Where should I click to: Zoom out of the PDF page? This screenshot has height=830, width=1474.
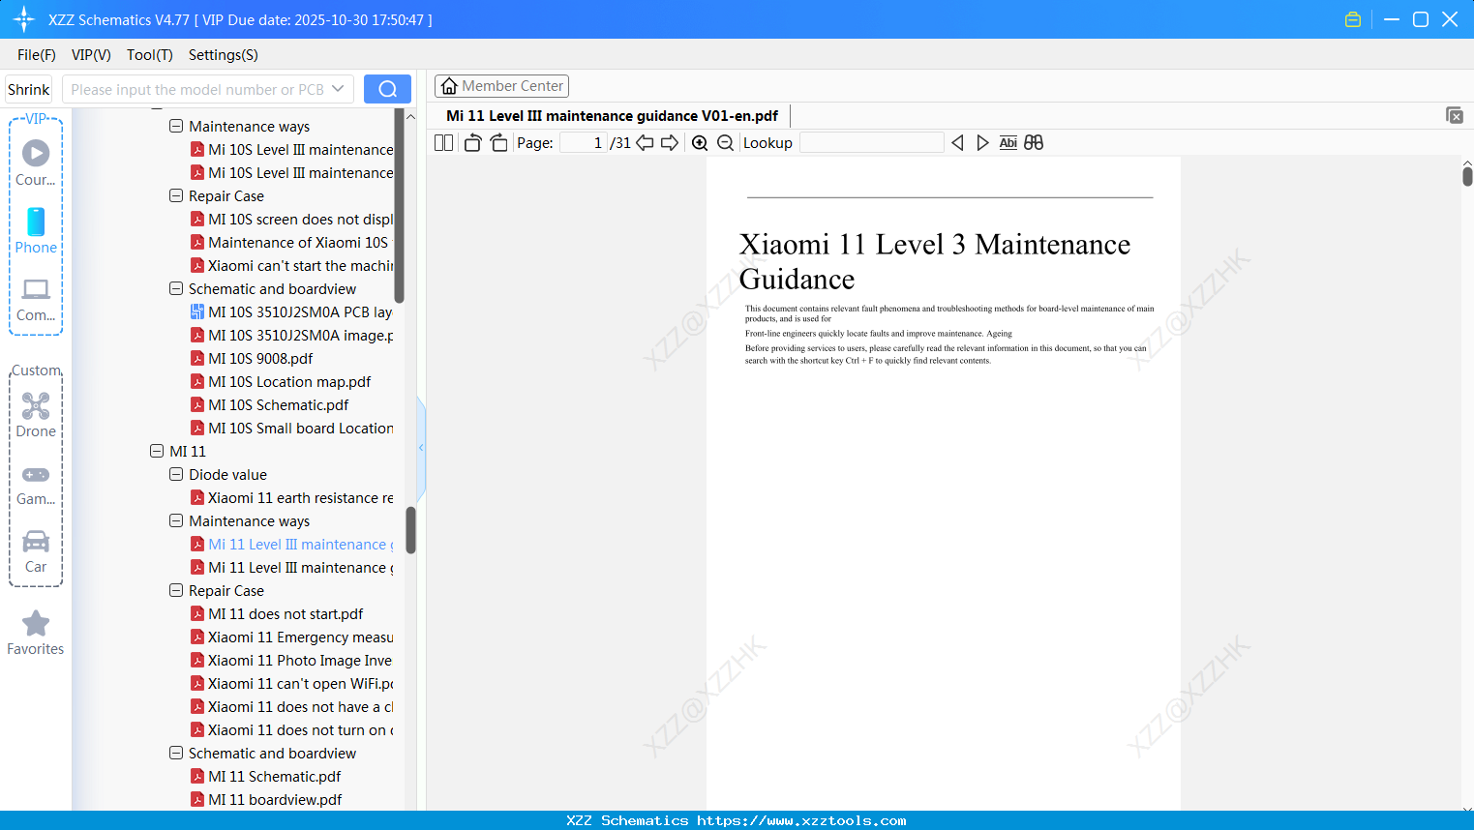pos(725,142)
